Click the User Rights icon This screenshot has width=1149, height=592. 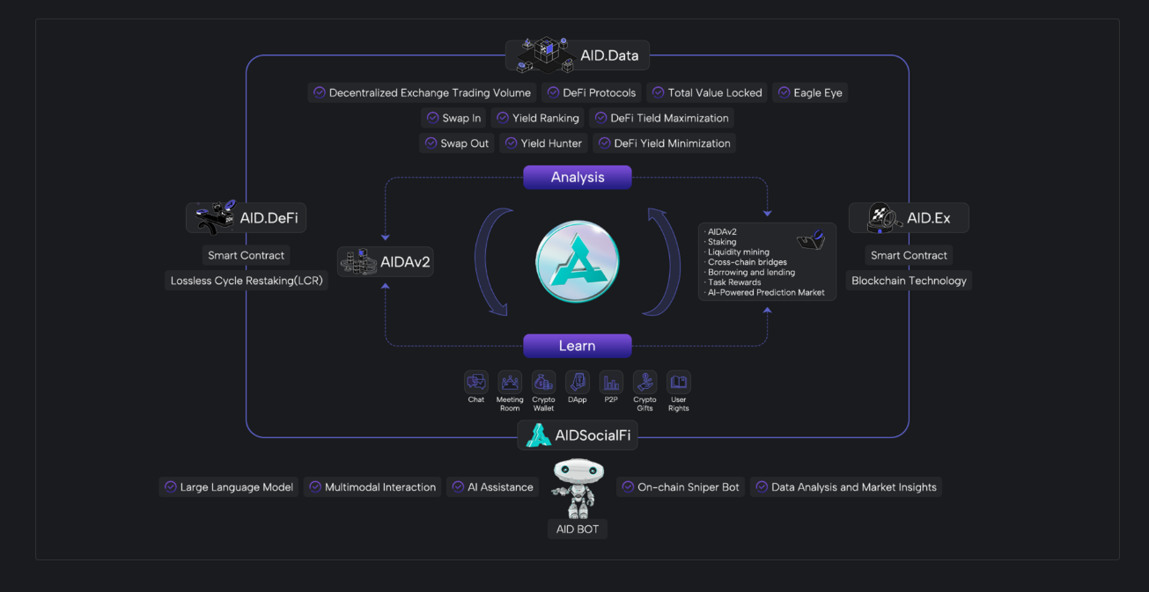678,382
